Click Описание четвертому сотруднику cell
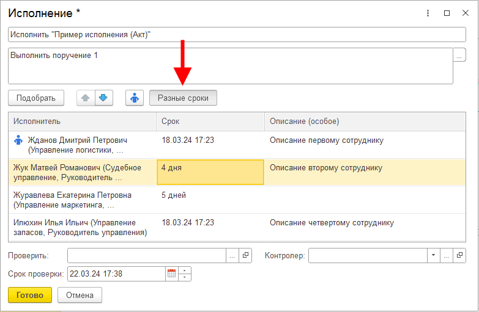This screenshot has width=479, height=312. click(x=365, y=227)
